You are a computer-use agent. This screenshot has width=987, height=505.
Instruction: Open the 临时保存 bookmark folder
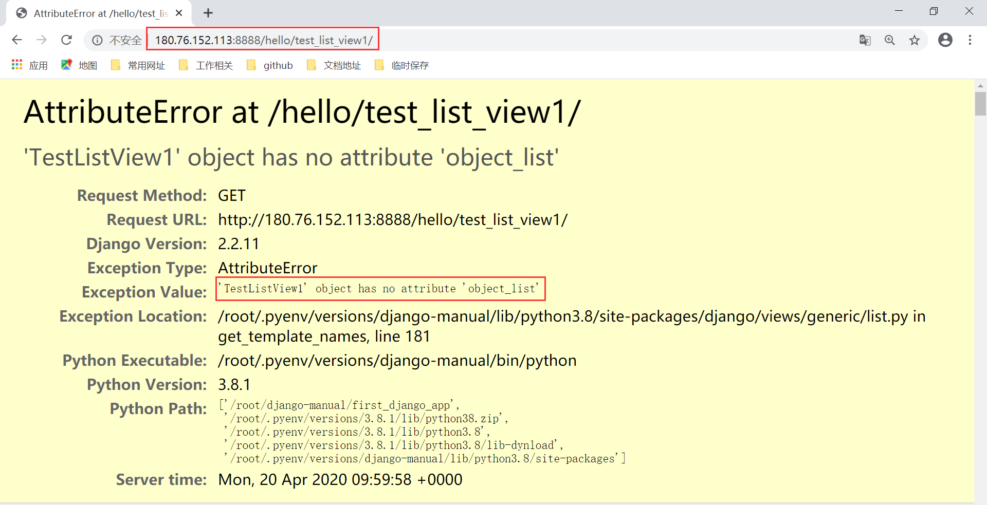coord(401,65)
